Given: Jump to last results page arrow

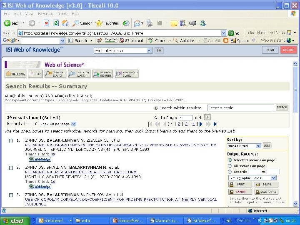Looking at the screenshot, I should tap(215, 124).
